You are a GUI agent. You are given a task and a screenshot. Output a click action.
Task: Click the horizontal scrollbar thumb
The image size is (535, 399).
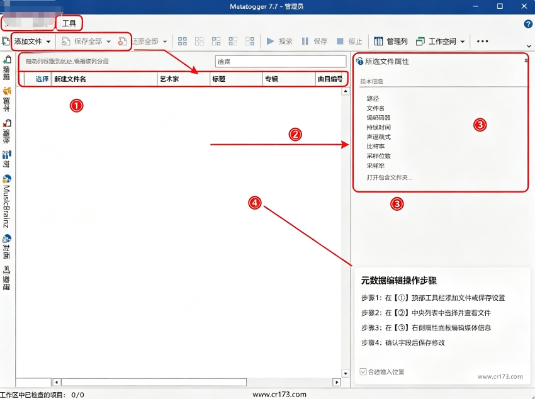(154, 382)
